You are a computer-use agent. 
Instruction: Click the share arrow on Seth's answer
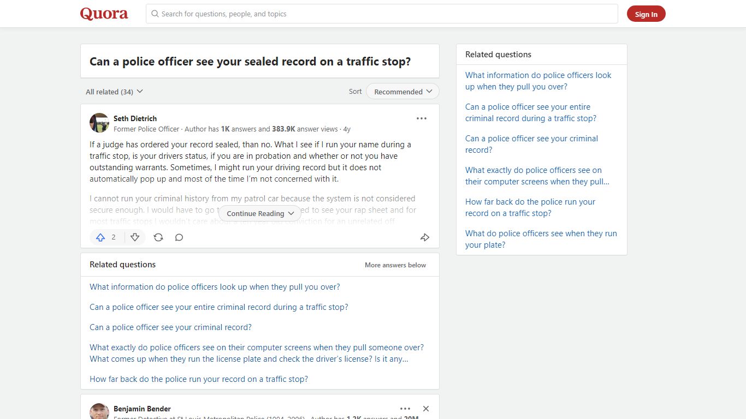424,237
